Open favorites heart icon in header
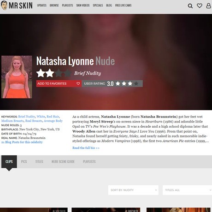Screen dimensions: 212x212 point(200,6)
